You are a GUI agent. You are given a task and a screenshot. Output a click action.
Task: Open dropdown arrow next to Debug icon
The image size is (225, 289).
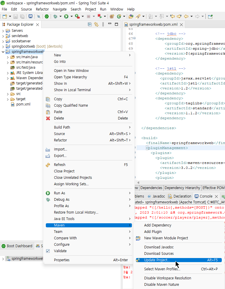pyautogui.click(x=61, y=16)
